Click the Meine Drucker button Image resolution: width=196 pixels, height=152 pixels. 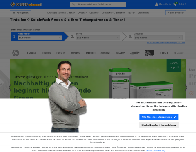coord(176,13)
